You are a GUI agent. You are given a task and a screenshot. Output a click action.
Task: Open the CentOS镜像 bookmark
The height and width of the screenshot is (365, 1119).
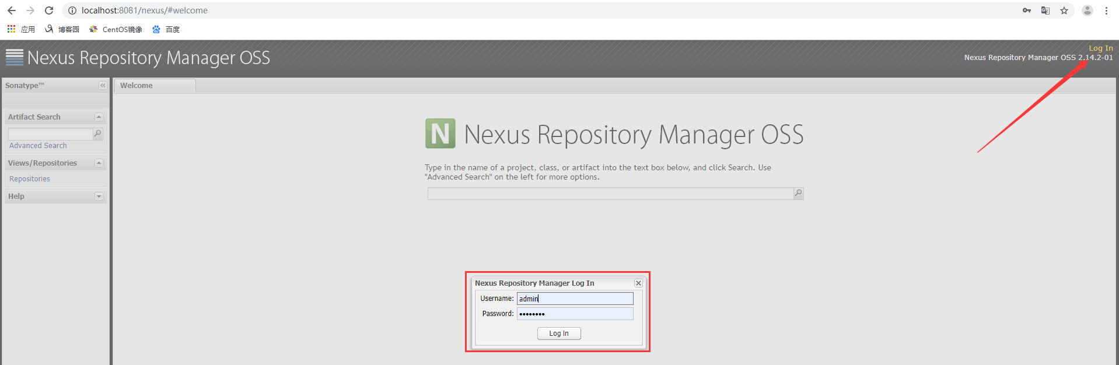tap(116, 29)
